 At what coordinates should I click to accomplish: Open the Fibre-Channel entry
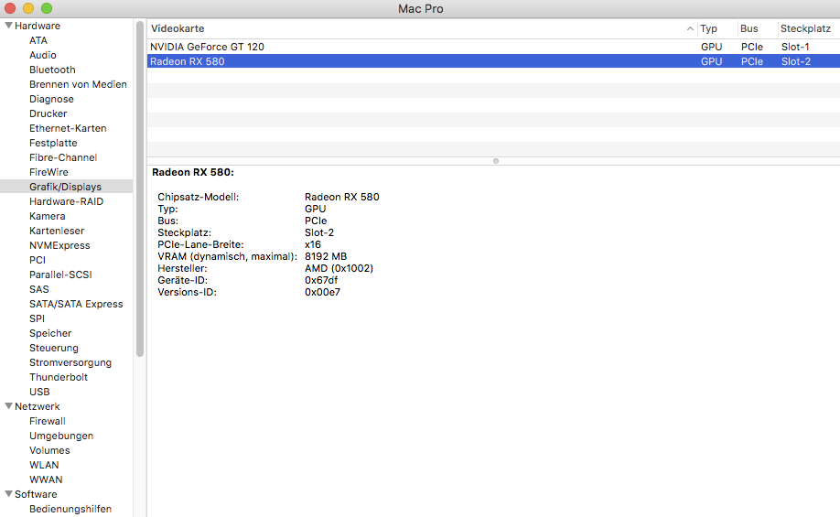click(x=63, y=157)
